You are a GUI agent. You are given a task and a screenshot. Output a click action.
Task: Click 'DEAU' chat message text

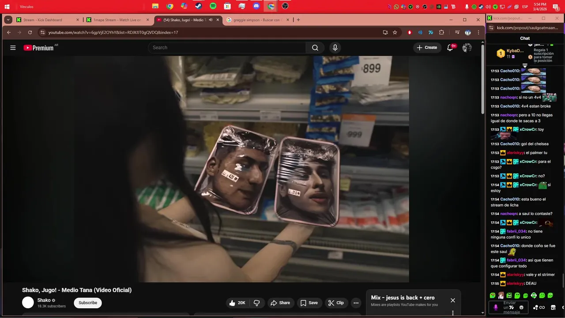(x=531, y=284)
